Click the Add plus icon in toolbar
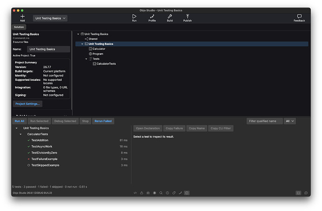 point(22,16)
